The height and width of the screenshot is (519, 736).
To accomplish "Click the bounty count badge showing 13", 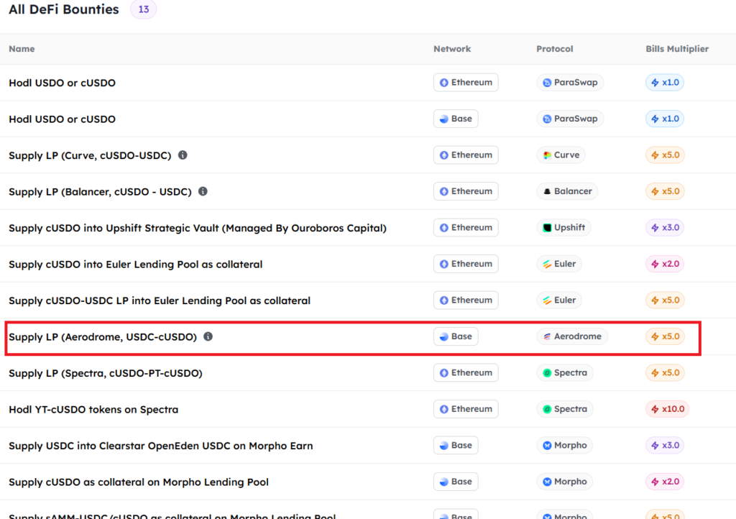I will (143, 9).
